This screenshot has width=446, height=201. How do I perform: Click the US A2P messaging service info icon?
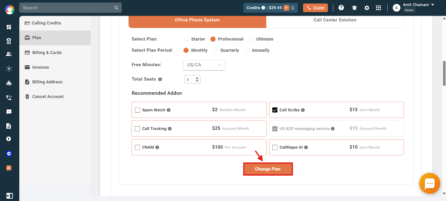pos(333,129)
